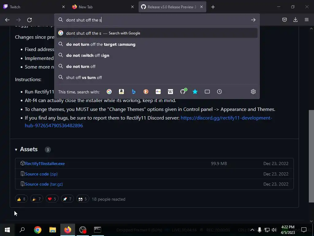Close the New Tab tab
314x236 pixels.
point(132,7)
